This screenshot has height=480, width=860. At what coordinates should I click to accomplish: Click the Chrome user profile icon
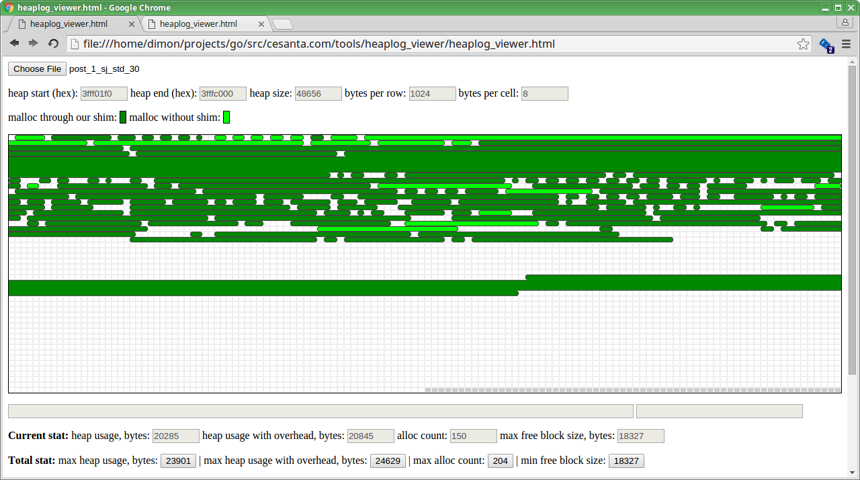tap(845, 23)
